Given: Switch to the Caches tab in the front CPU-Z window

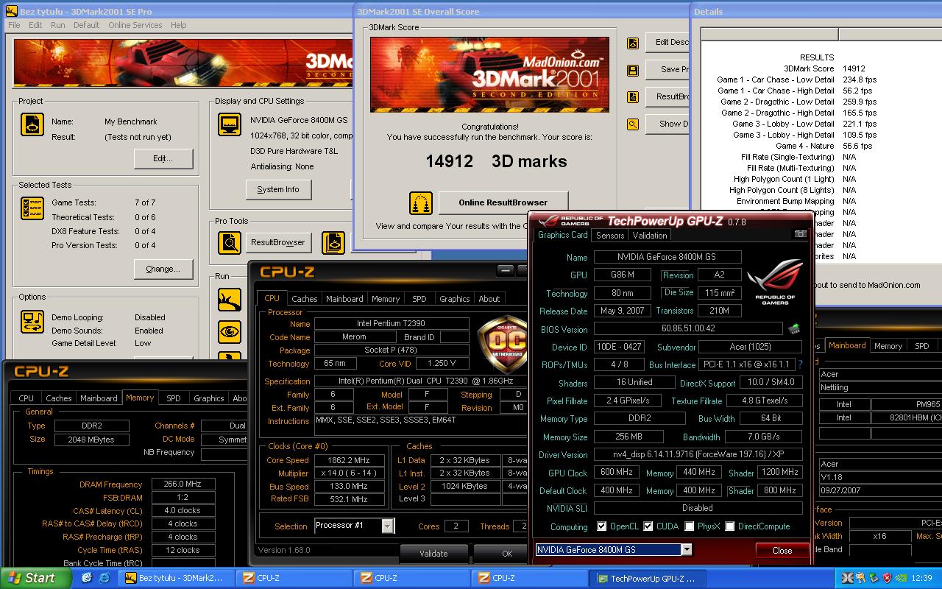Looking at the screenshot, I should pyautogui.click(x=304, y=299).
